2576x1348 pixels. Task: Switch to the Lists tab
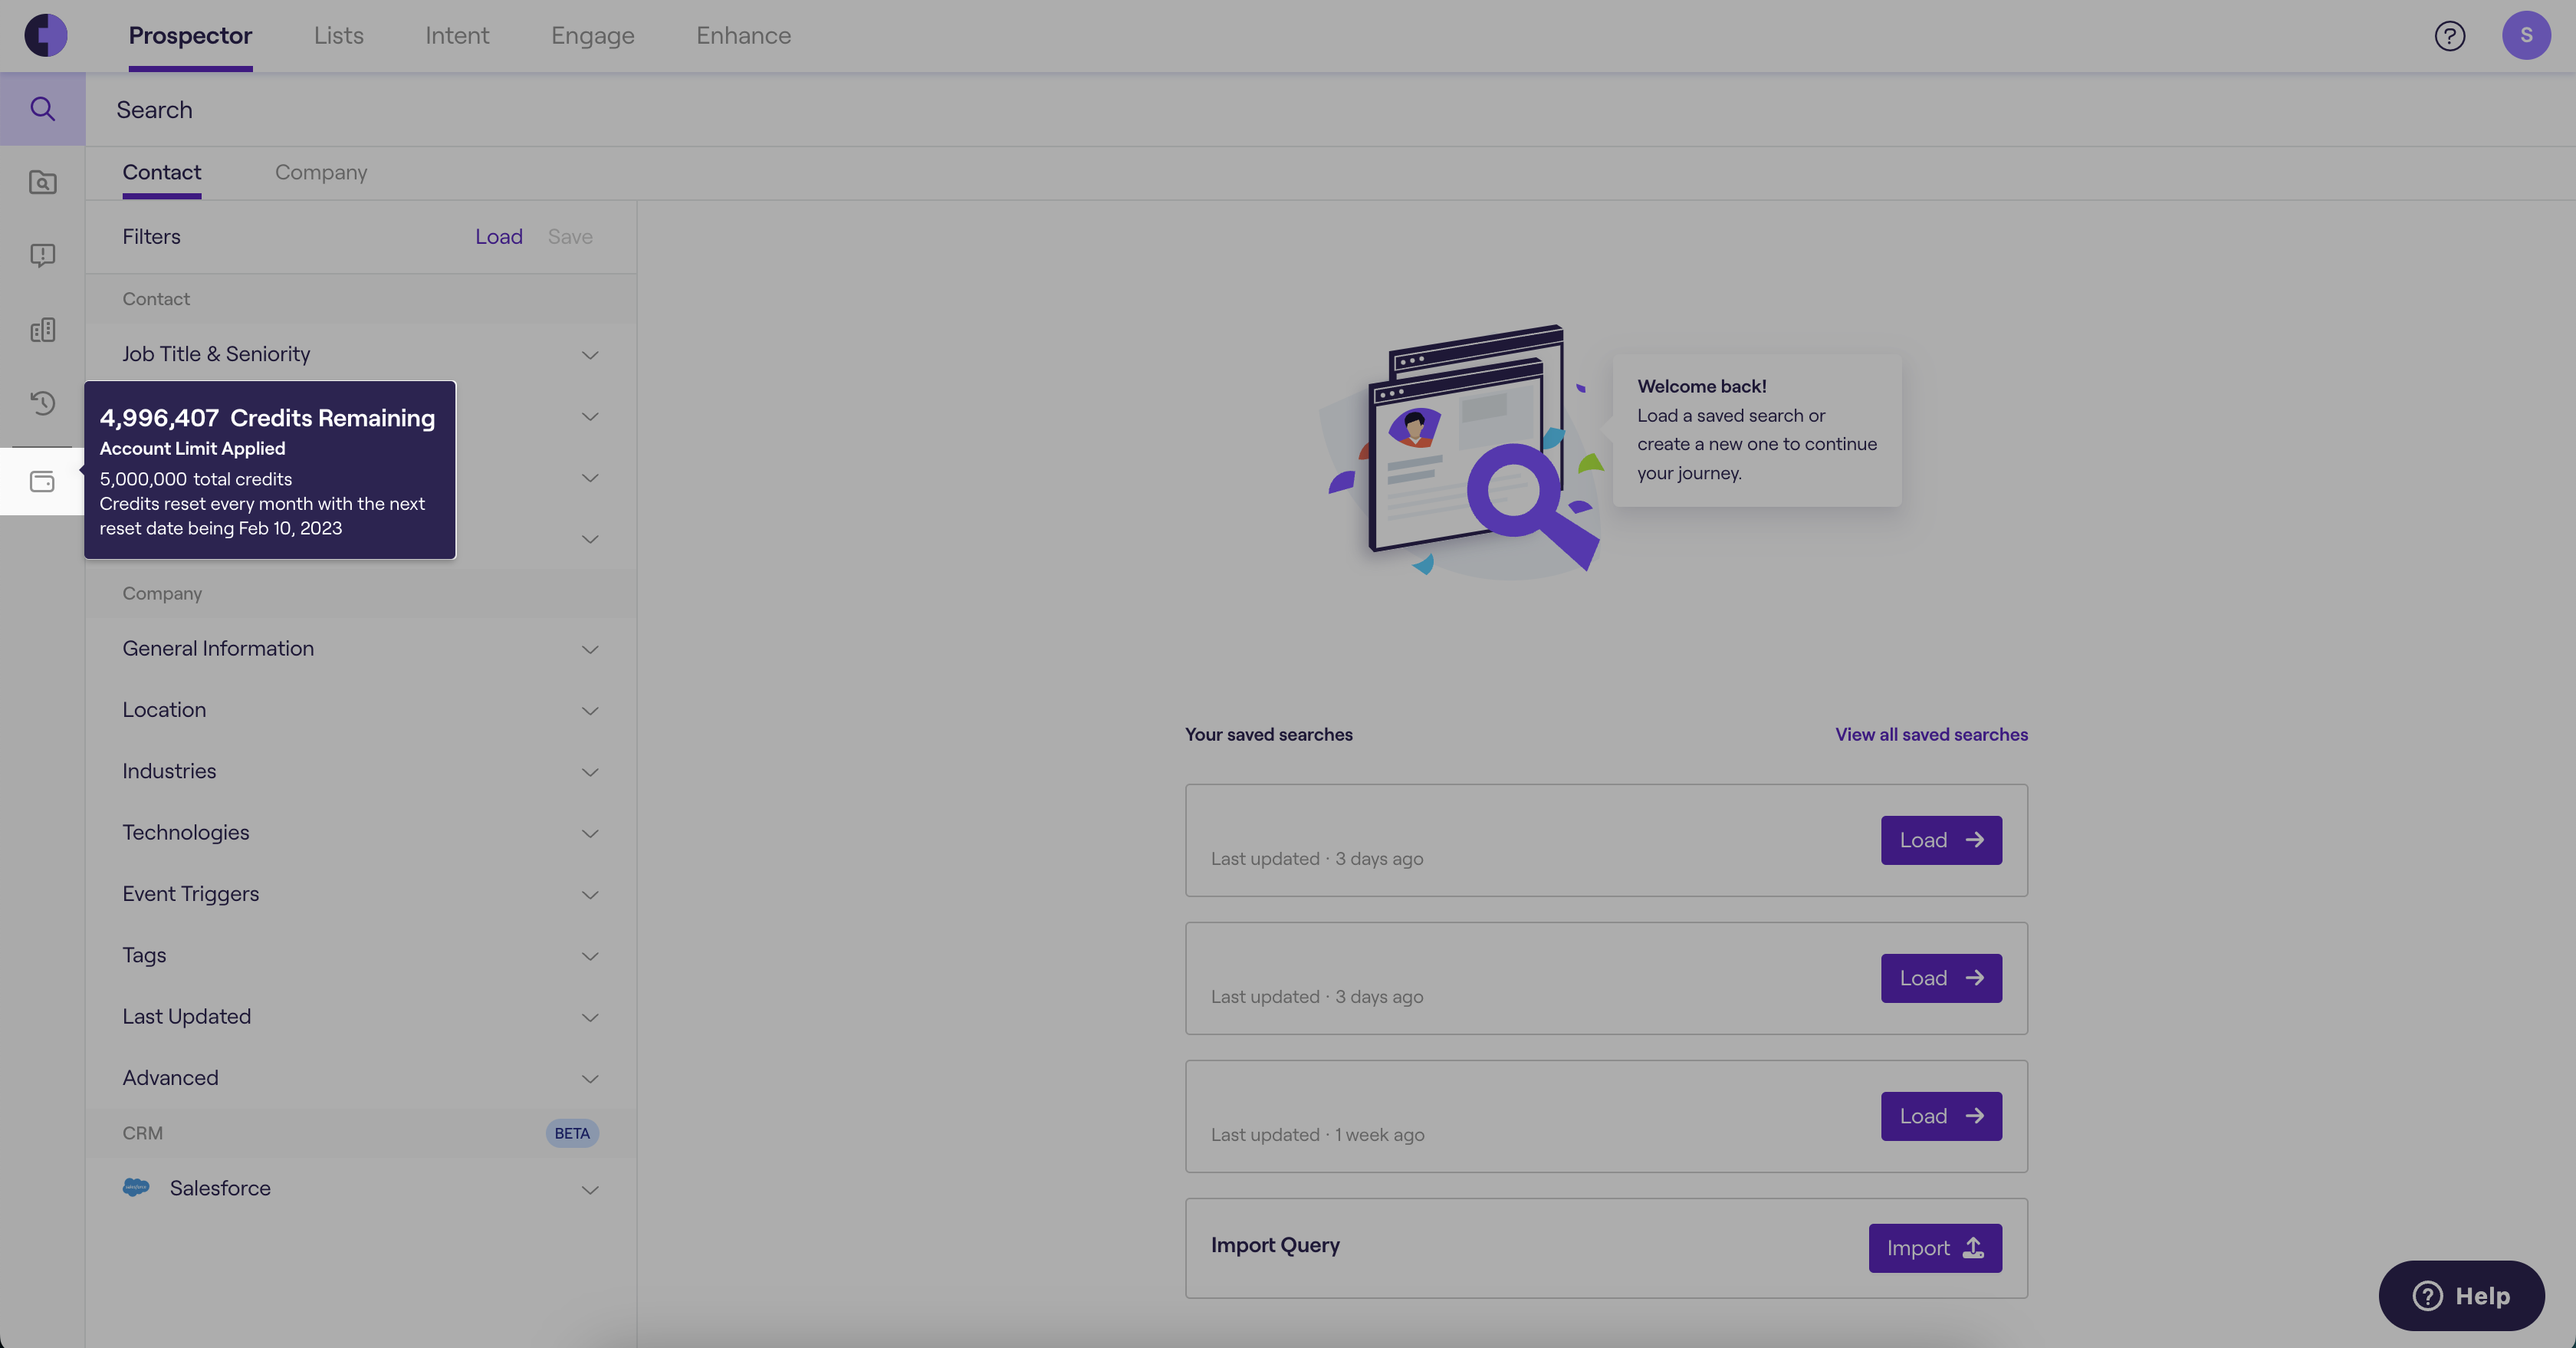[x=338, y=35]
